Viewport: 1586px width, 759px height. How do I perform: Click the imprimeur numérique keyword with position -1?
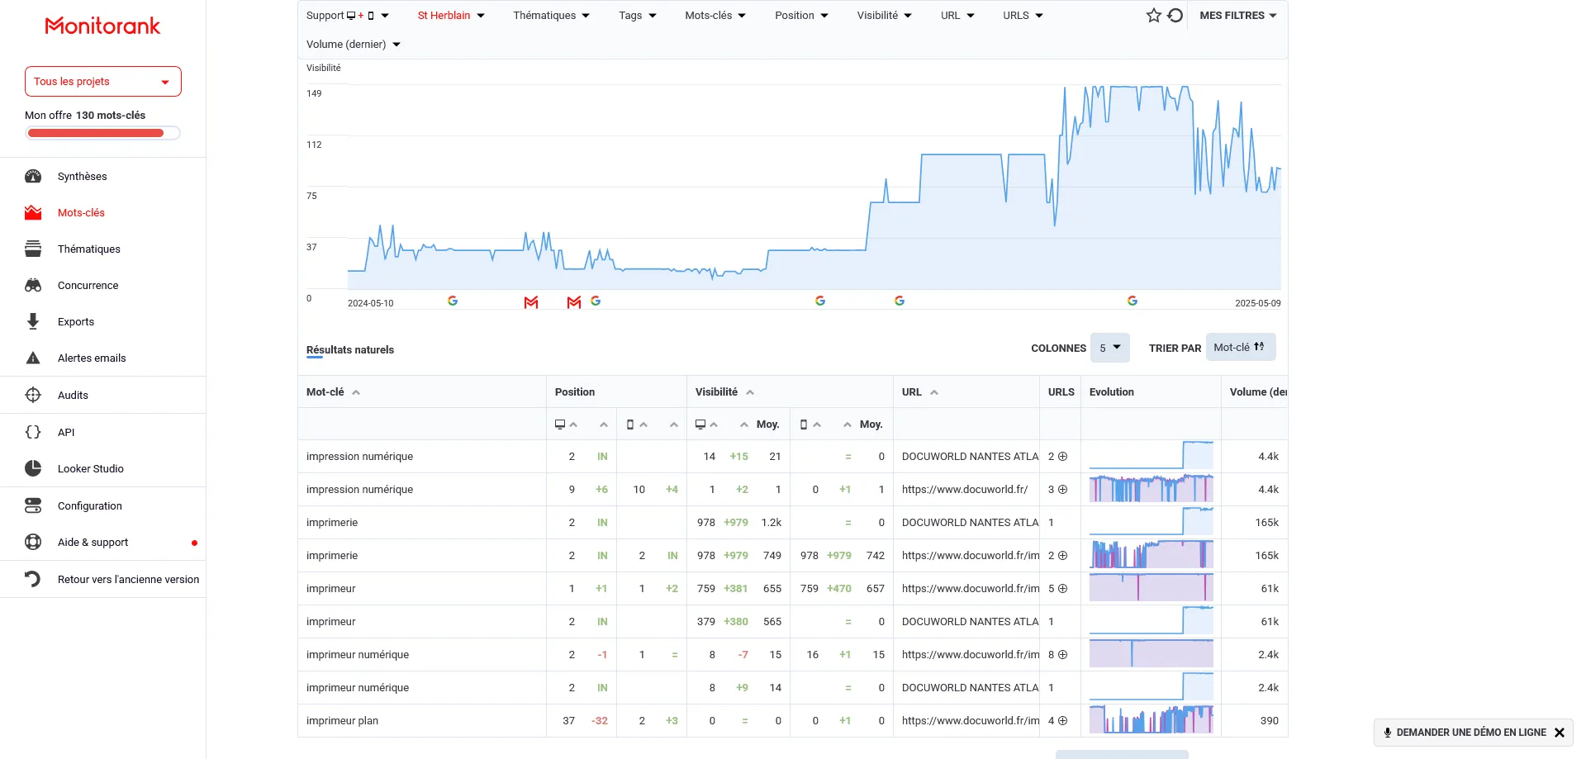click(x=358, y=654)
